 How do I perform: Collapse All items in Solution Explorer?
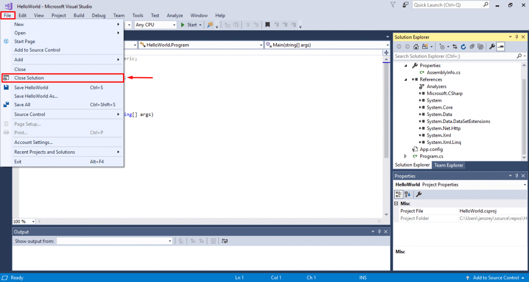pos(471,46)
